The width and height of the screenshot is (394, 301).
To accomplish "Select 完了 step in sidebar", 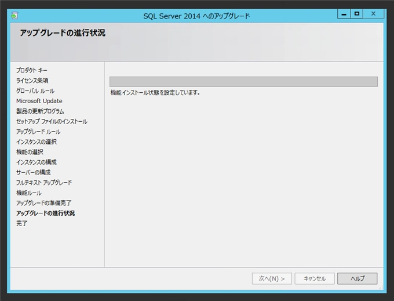I will (22, 223).
